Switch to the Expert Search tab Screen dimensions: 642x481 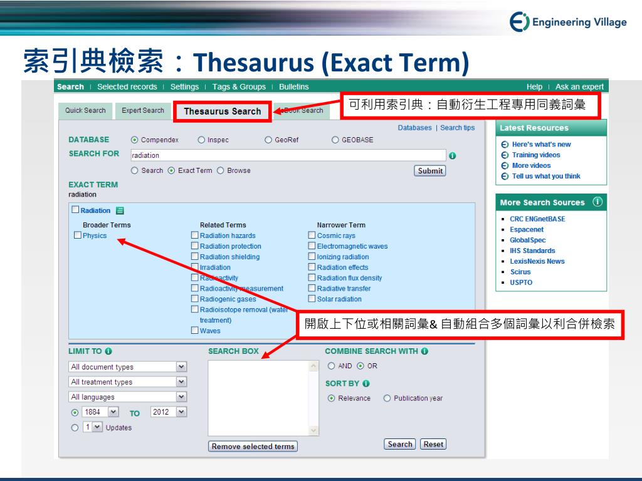click(143, 110)
